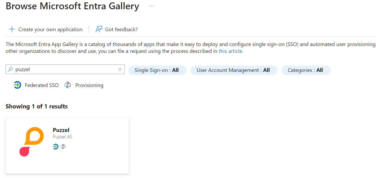Screen dimensions: 376x178
Task: Clear the puzzel search text with X
Action: (x=120, y=69)
